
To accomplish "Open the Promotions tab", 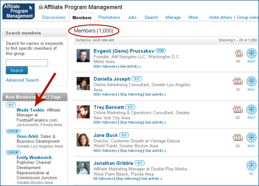I will coord(109,17).
